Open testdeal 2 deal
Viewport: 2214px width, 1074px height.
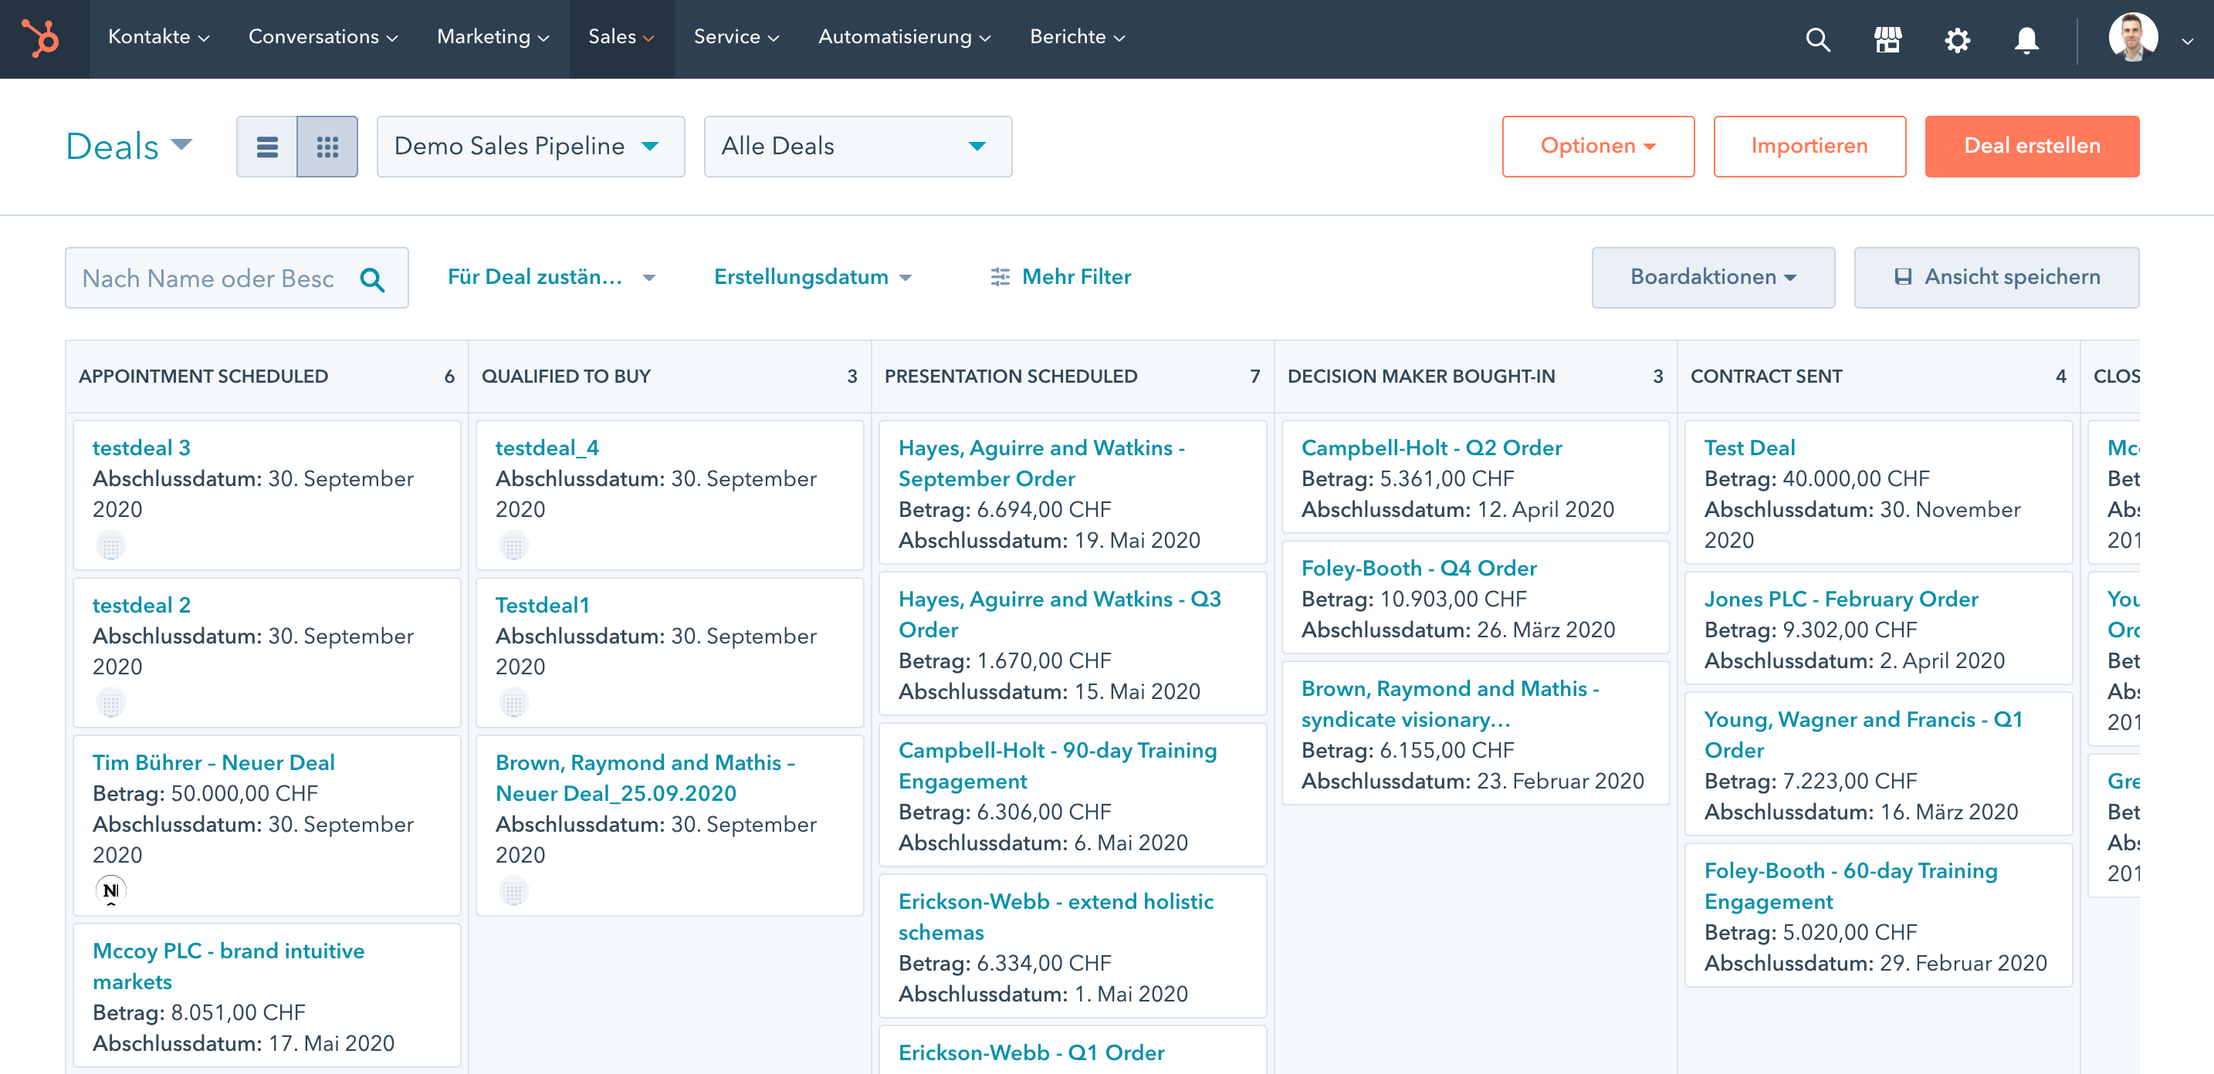(x=141, y=605)
